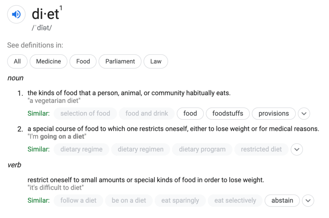Image resolution: width=329 pixels, height=218 pixels.
Task: Click the "dietary regime" similar phrase
Action: 81,149
